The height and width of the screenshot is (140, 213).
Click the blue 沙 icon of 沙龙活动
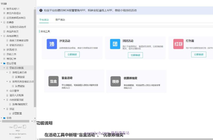52,44
